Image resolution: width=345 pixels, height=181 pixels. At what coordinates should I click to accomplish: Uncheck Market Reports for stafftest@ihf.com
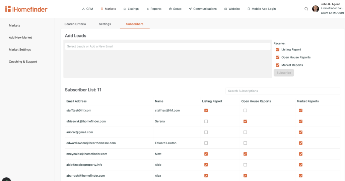[x=300, y=110]
